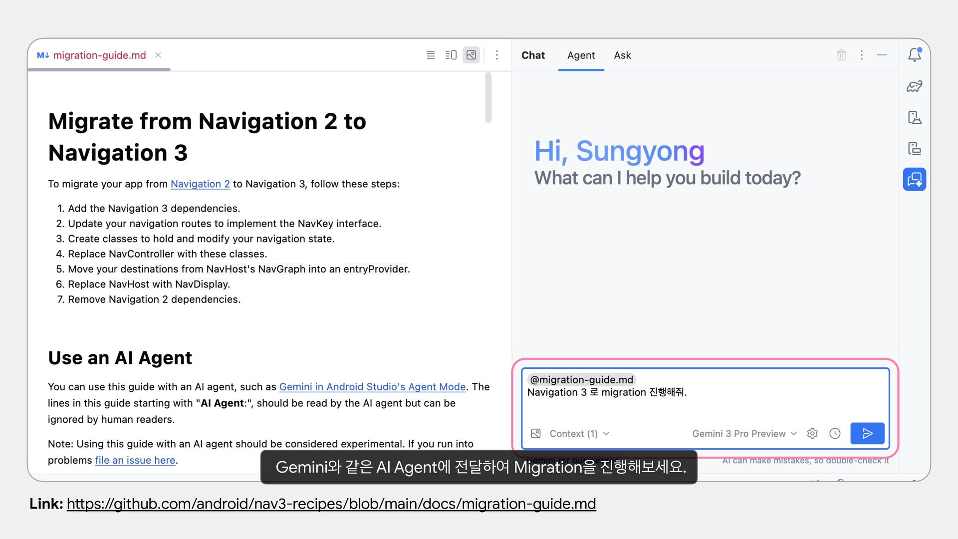
Task: Select the Ask tab
Action: click(622, 55)
